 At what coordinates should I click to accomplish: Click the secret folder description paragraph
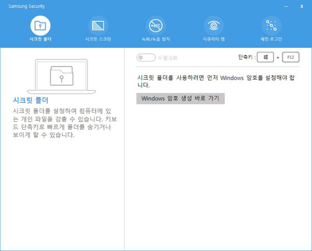(x=64, y=123)
